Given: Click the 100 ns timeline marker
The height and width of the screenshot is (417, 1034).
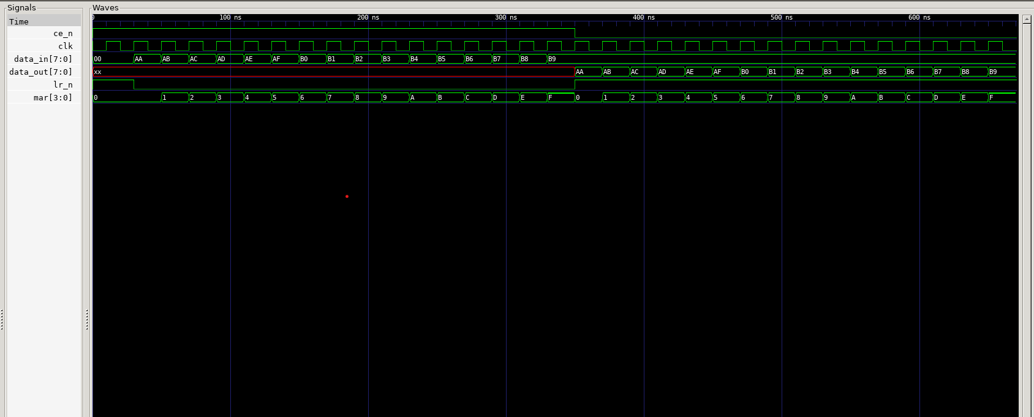Looking at the screenshot, I should (230, 18).
